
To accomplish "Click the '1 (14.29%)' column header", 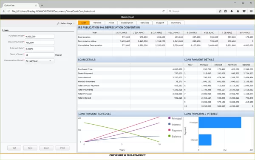I will (121, 33).
